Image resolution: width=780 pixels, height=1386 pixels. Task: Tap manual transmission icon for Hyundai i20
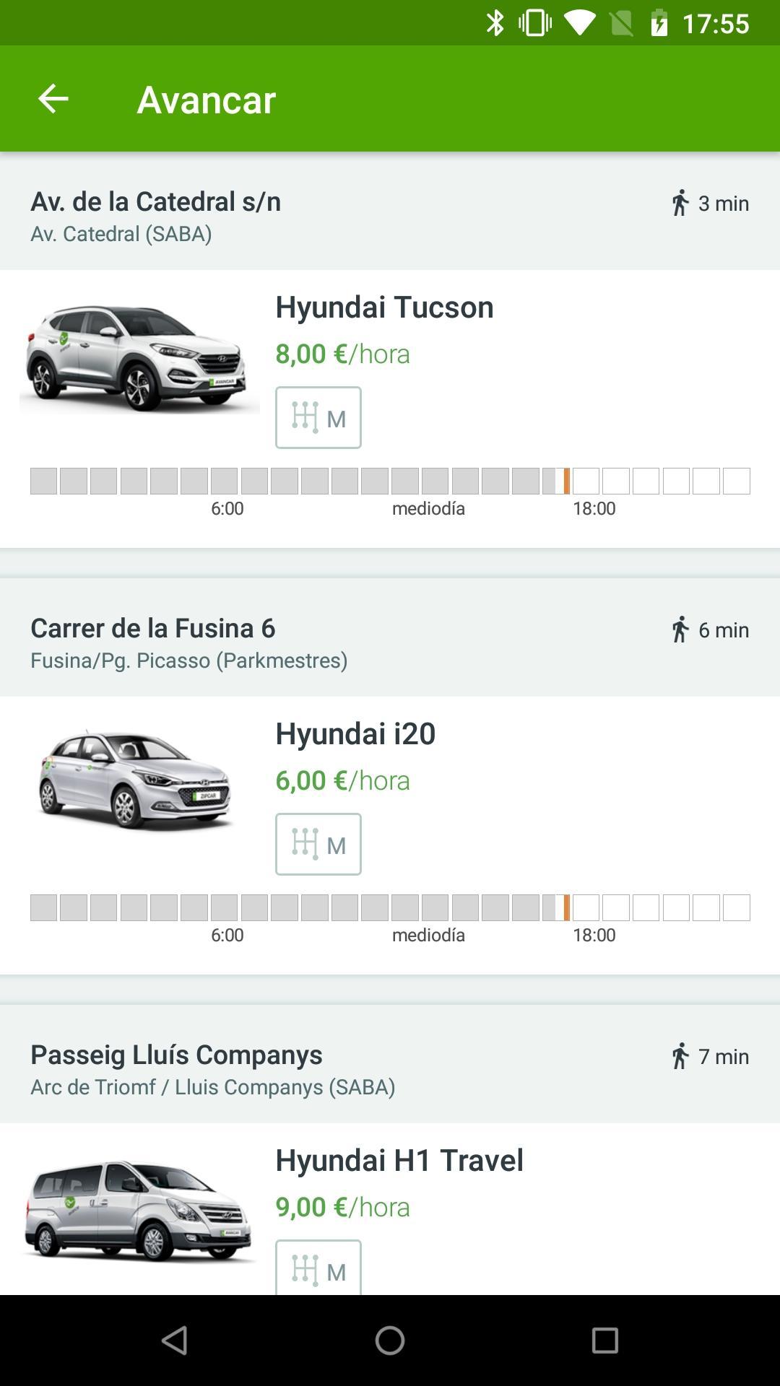[318, 844]
